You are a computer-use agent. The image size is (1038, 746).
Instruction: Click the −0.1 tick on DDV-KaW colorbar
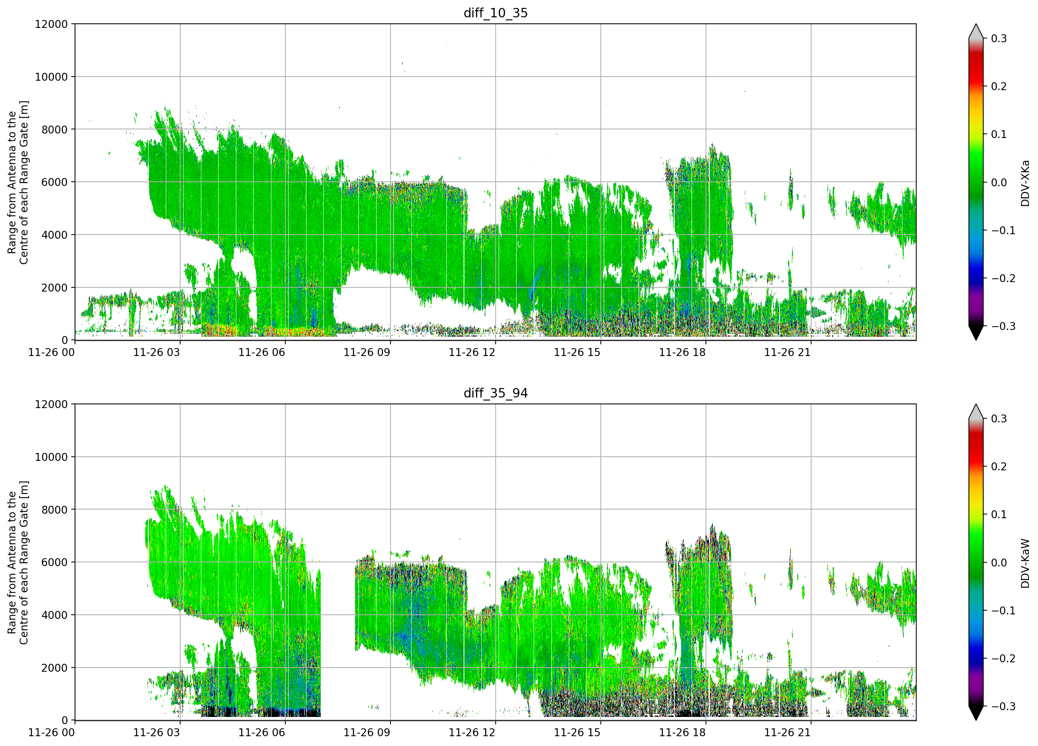(x=1003, y=611)
